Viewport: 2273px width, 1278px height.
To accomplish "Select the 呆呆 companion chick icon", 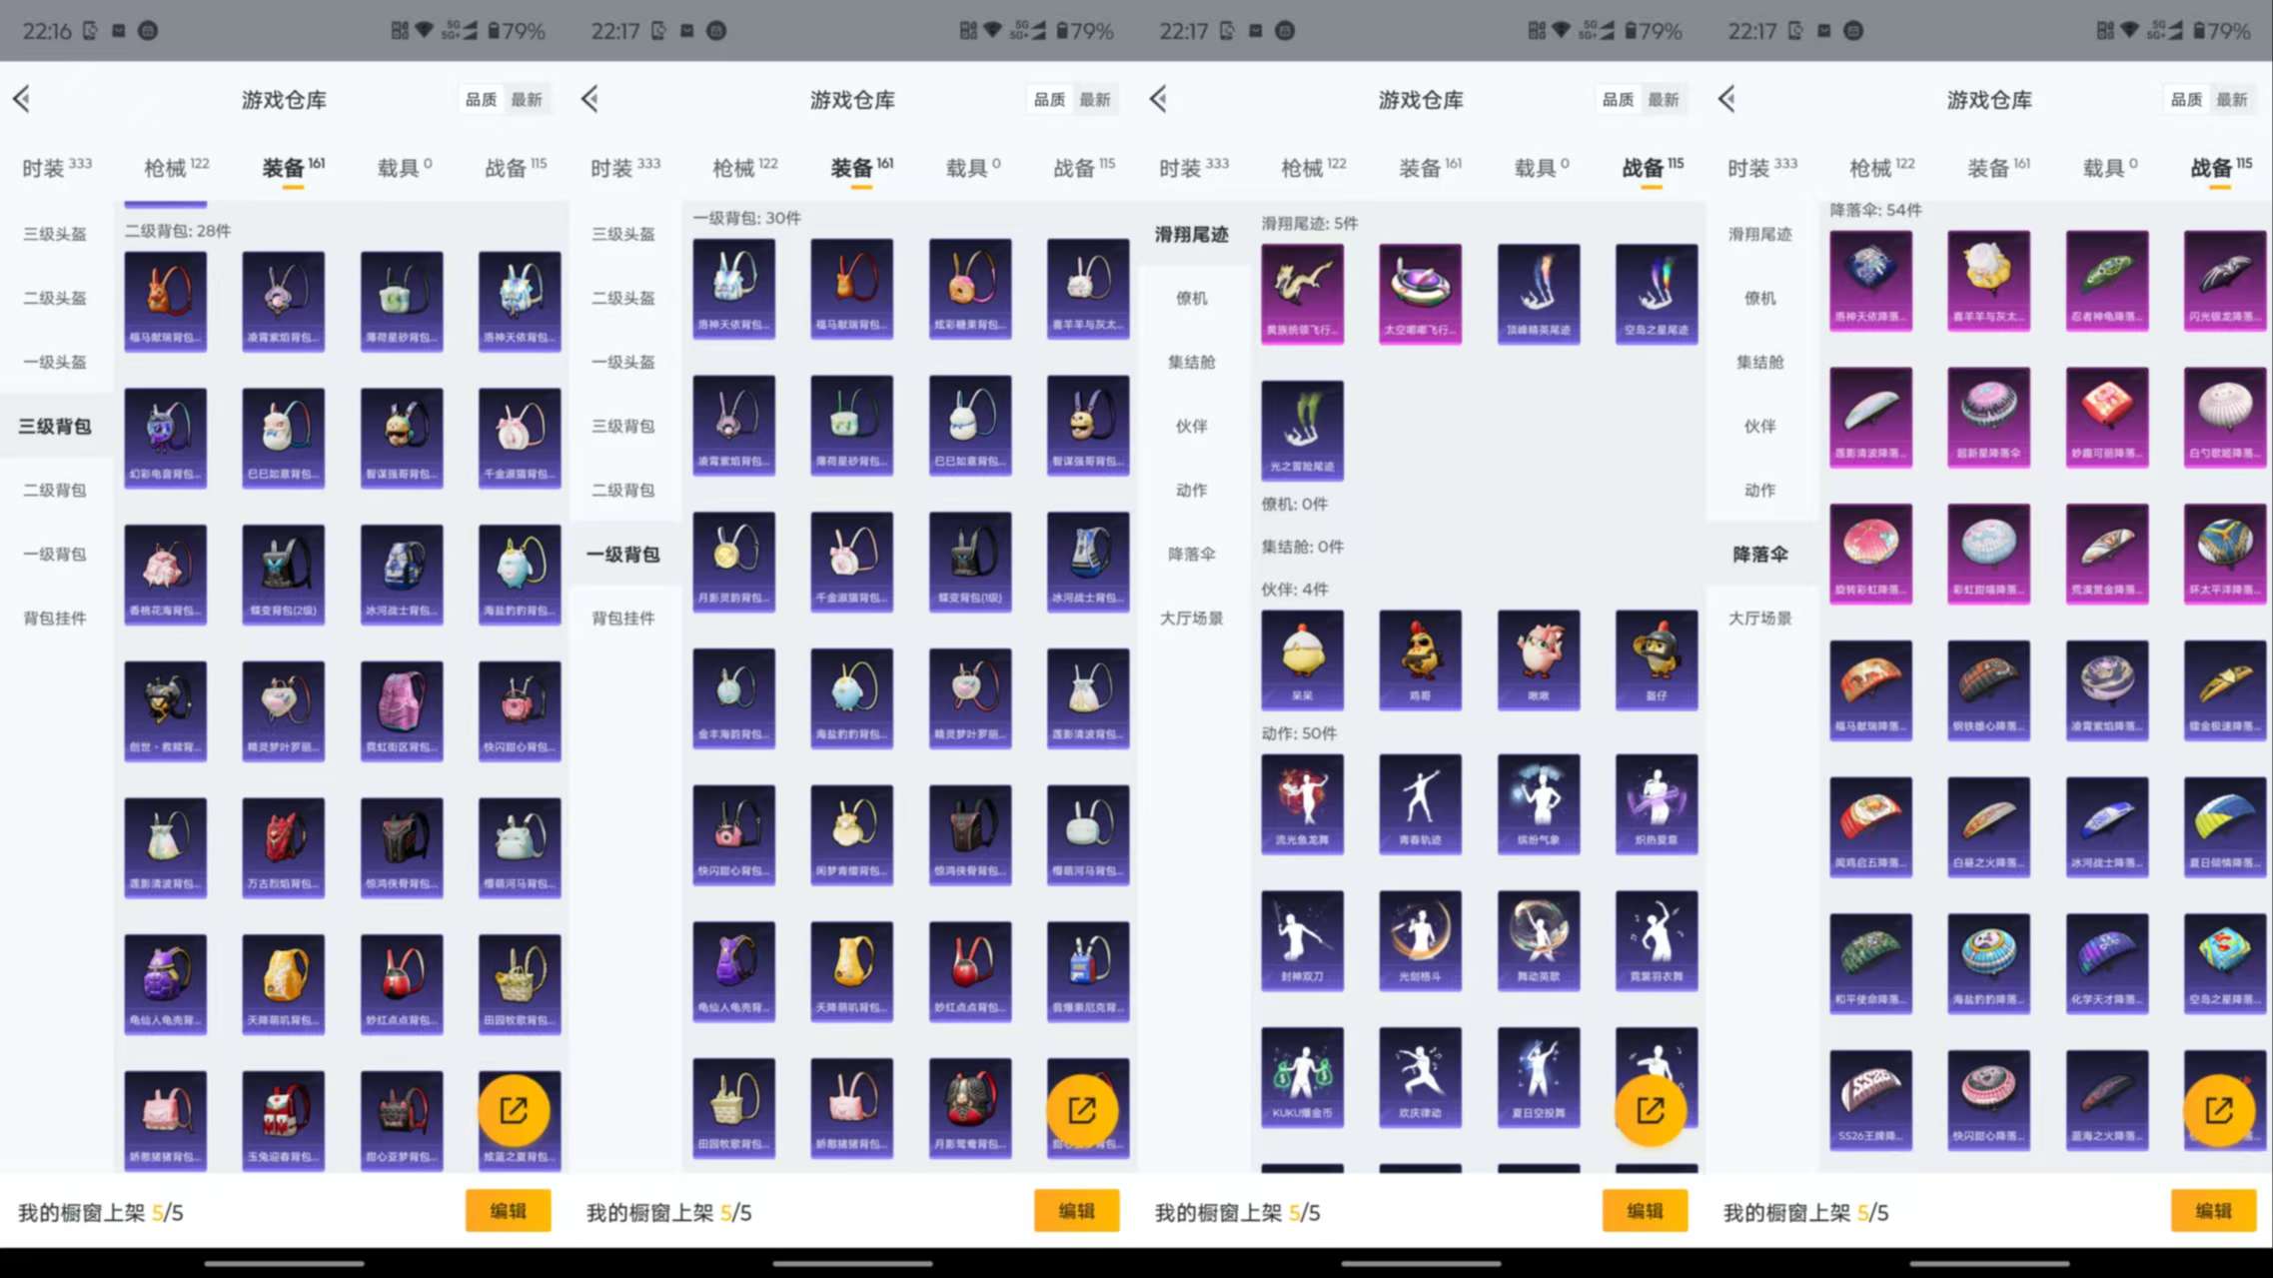I will tap(1302, 659).
